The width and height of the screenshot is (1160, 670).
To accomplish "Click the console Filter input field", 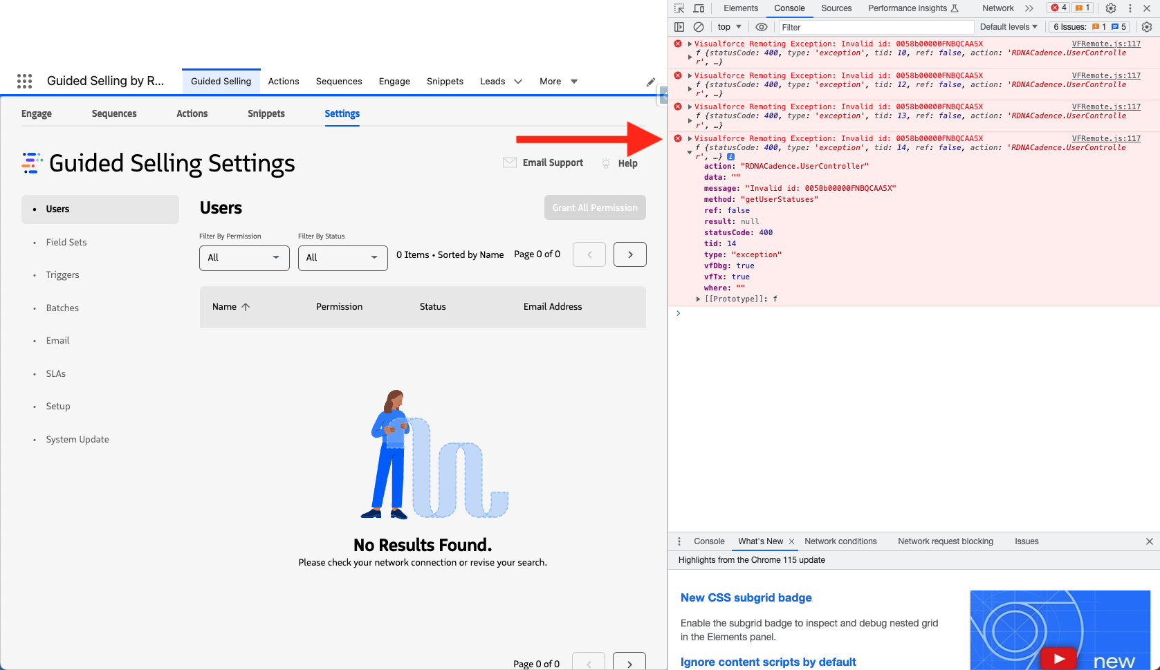I will point(875,27).
